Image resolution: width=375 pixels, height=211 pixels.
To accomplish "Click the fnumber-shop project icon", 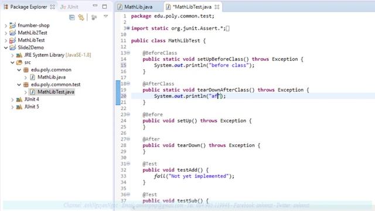I will [x=12, y=25].
